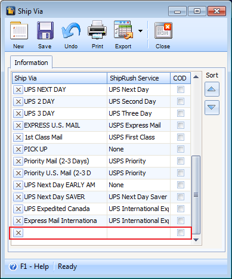The image size is (232, 279).
Task: Select the UPS Expedited Canada name cell
Action: pos(65,209)
